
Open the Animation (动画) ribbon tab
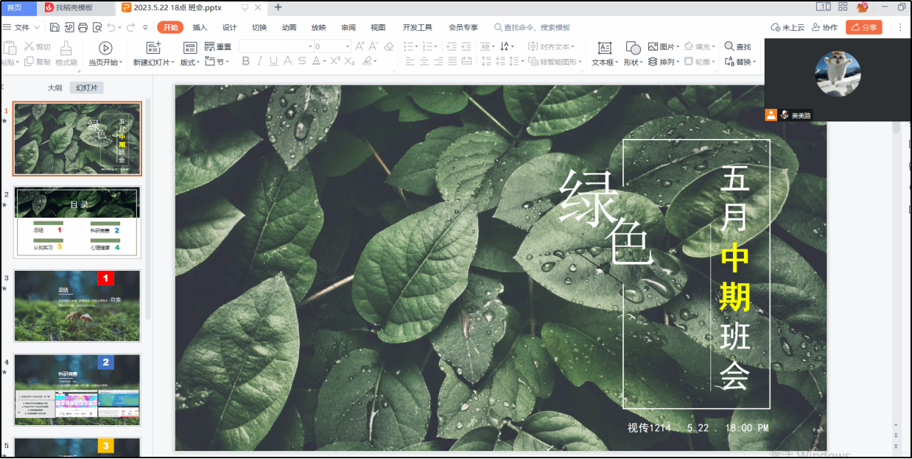[289, 27]
